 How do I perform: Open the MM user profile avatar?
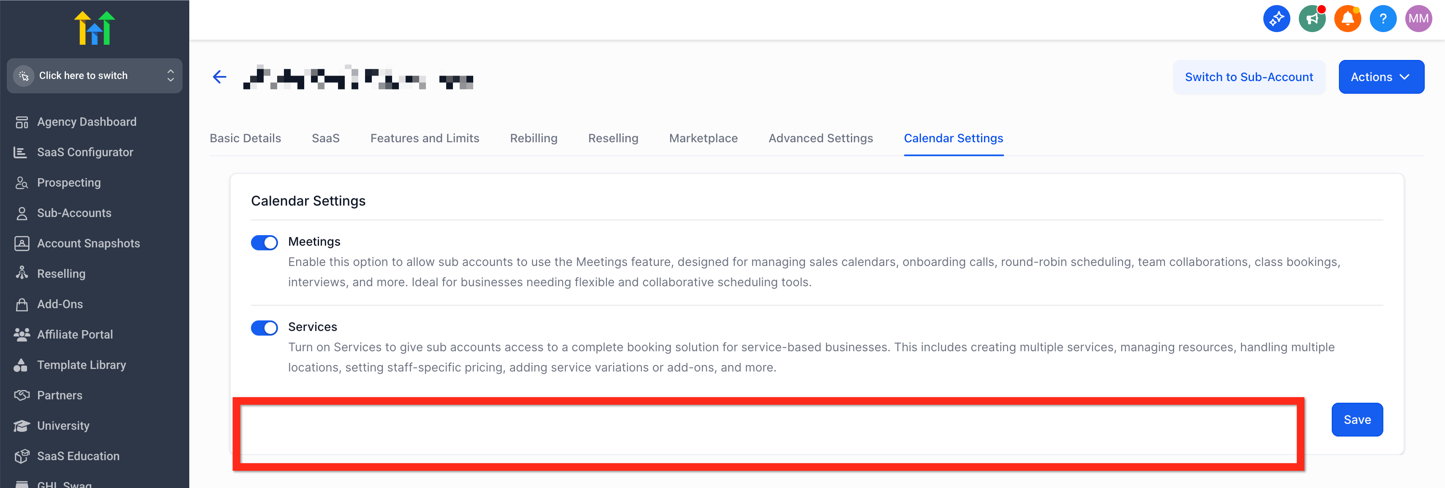coord(1418,19)
